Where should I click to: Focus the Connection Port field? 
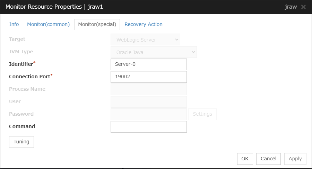click(x=148, y=77)
